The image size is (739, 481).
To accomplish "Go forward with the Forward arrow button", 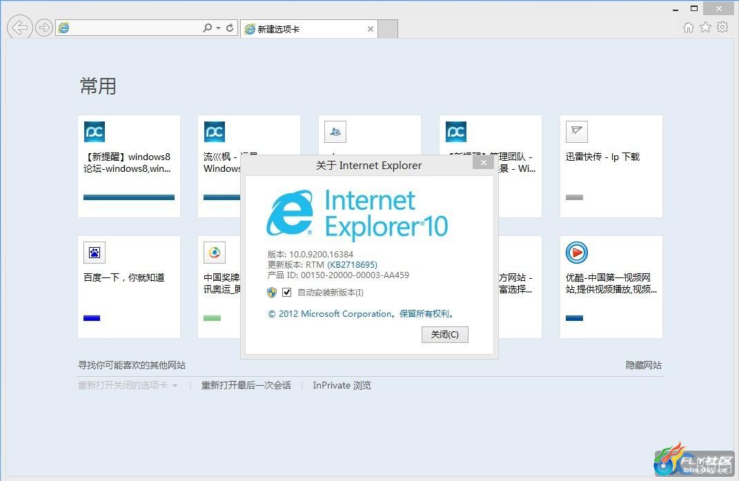I will click(44, 28).
